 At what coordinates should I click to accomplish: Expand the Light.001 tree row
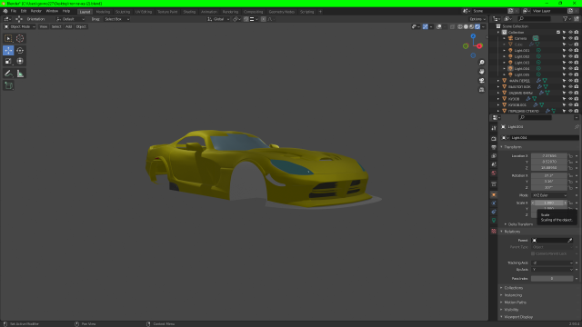[x=504, y=51]
